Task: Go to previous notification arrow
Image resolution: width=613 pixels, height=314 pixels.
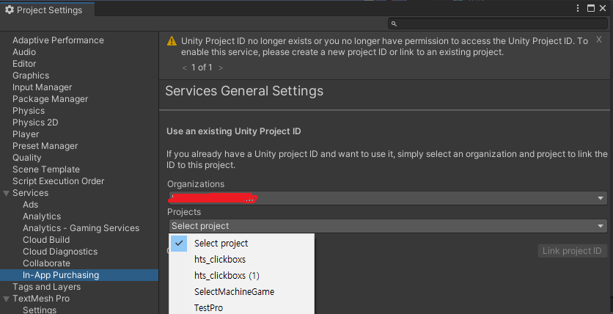Action: coord(185,67)
